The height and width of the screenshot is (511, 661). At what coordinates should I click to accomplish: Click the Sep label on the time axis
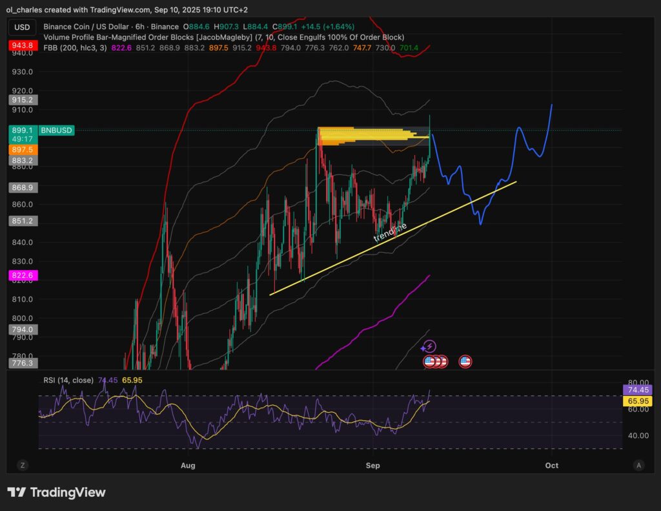(372, 465)
